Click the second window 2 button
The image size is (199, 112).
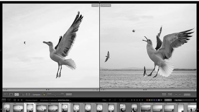[x=9, y=100]
